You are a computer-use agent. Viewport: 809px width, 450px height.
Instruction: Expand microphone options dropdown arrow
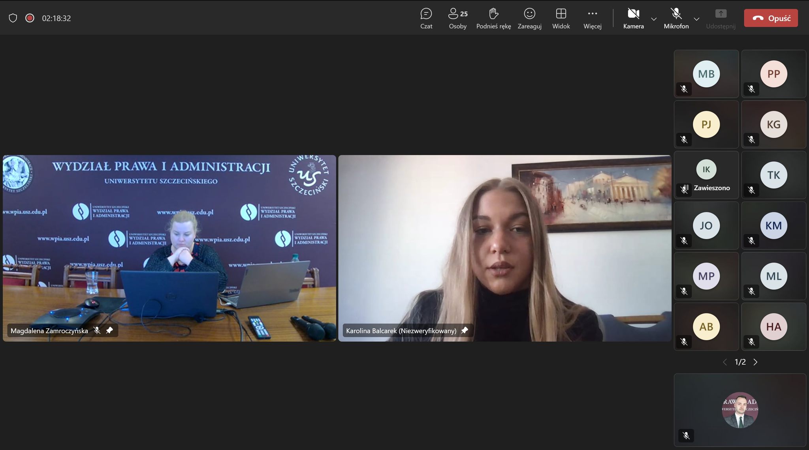click(x=696, y=19)
